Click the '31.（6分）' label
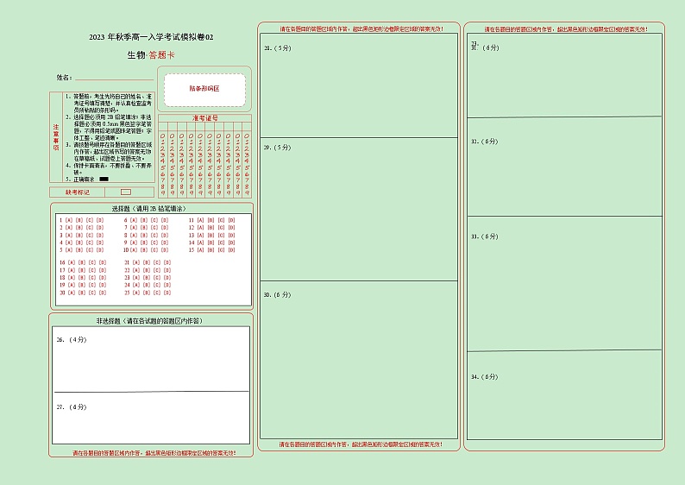This screenshot has width=685, height=485. (485, 47)
